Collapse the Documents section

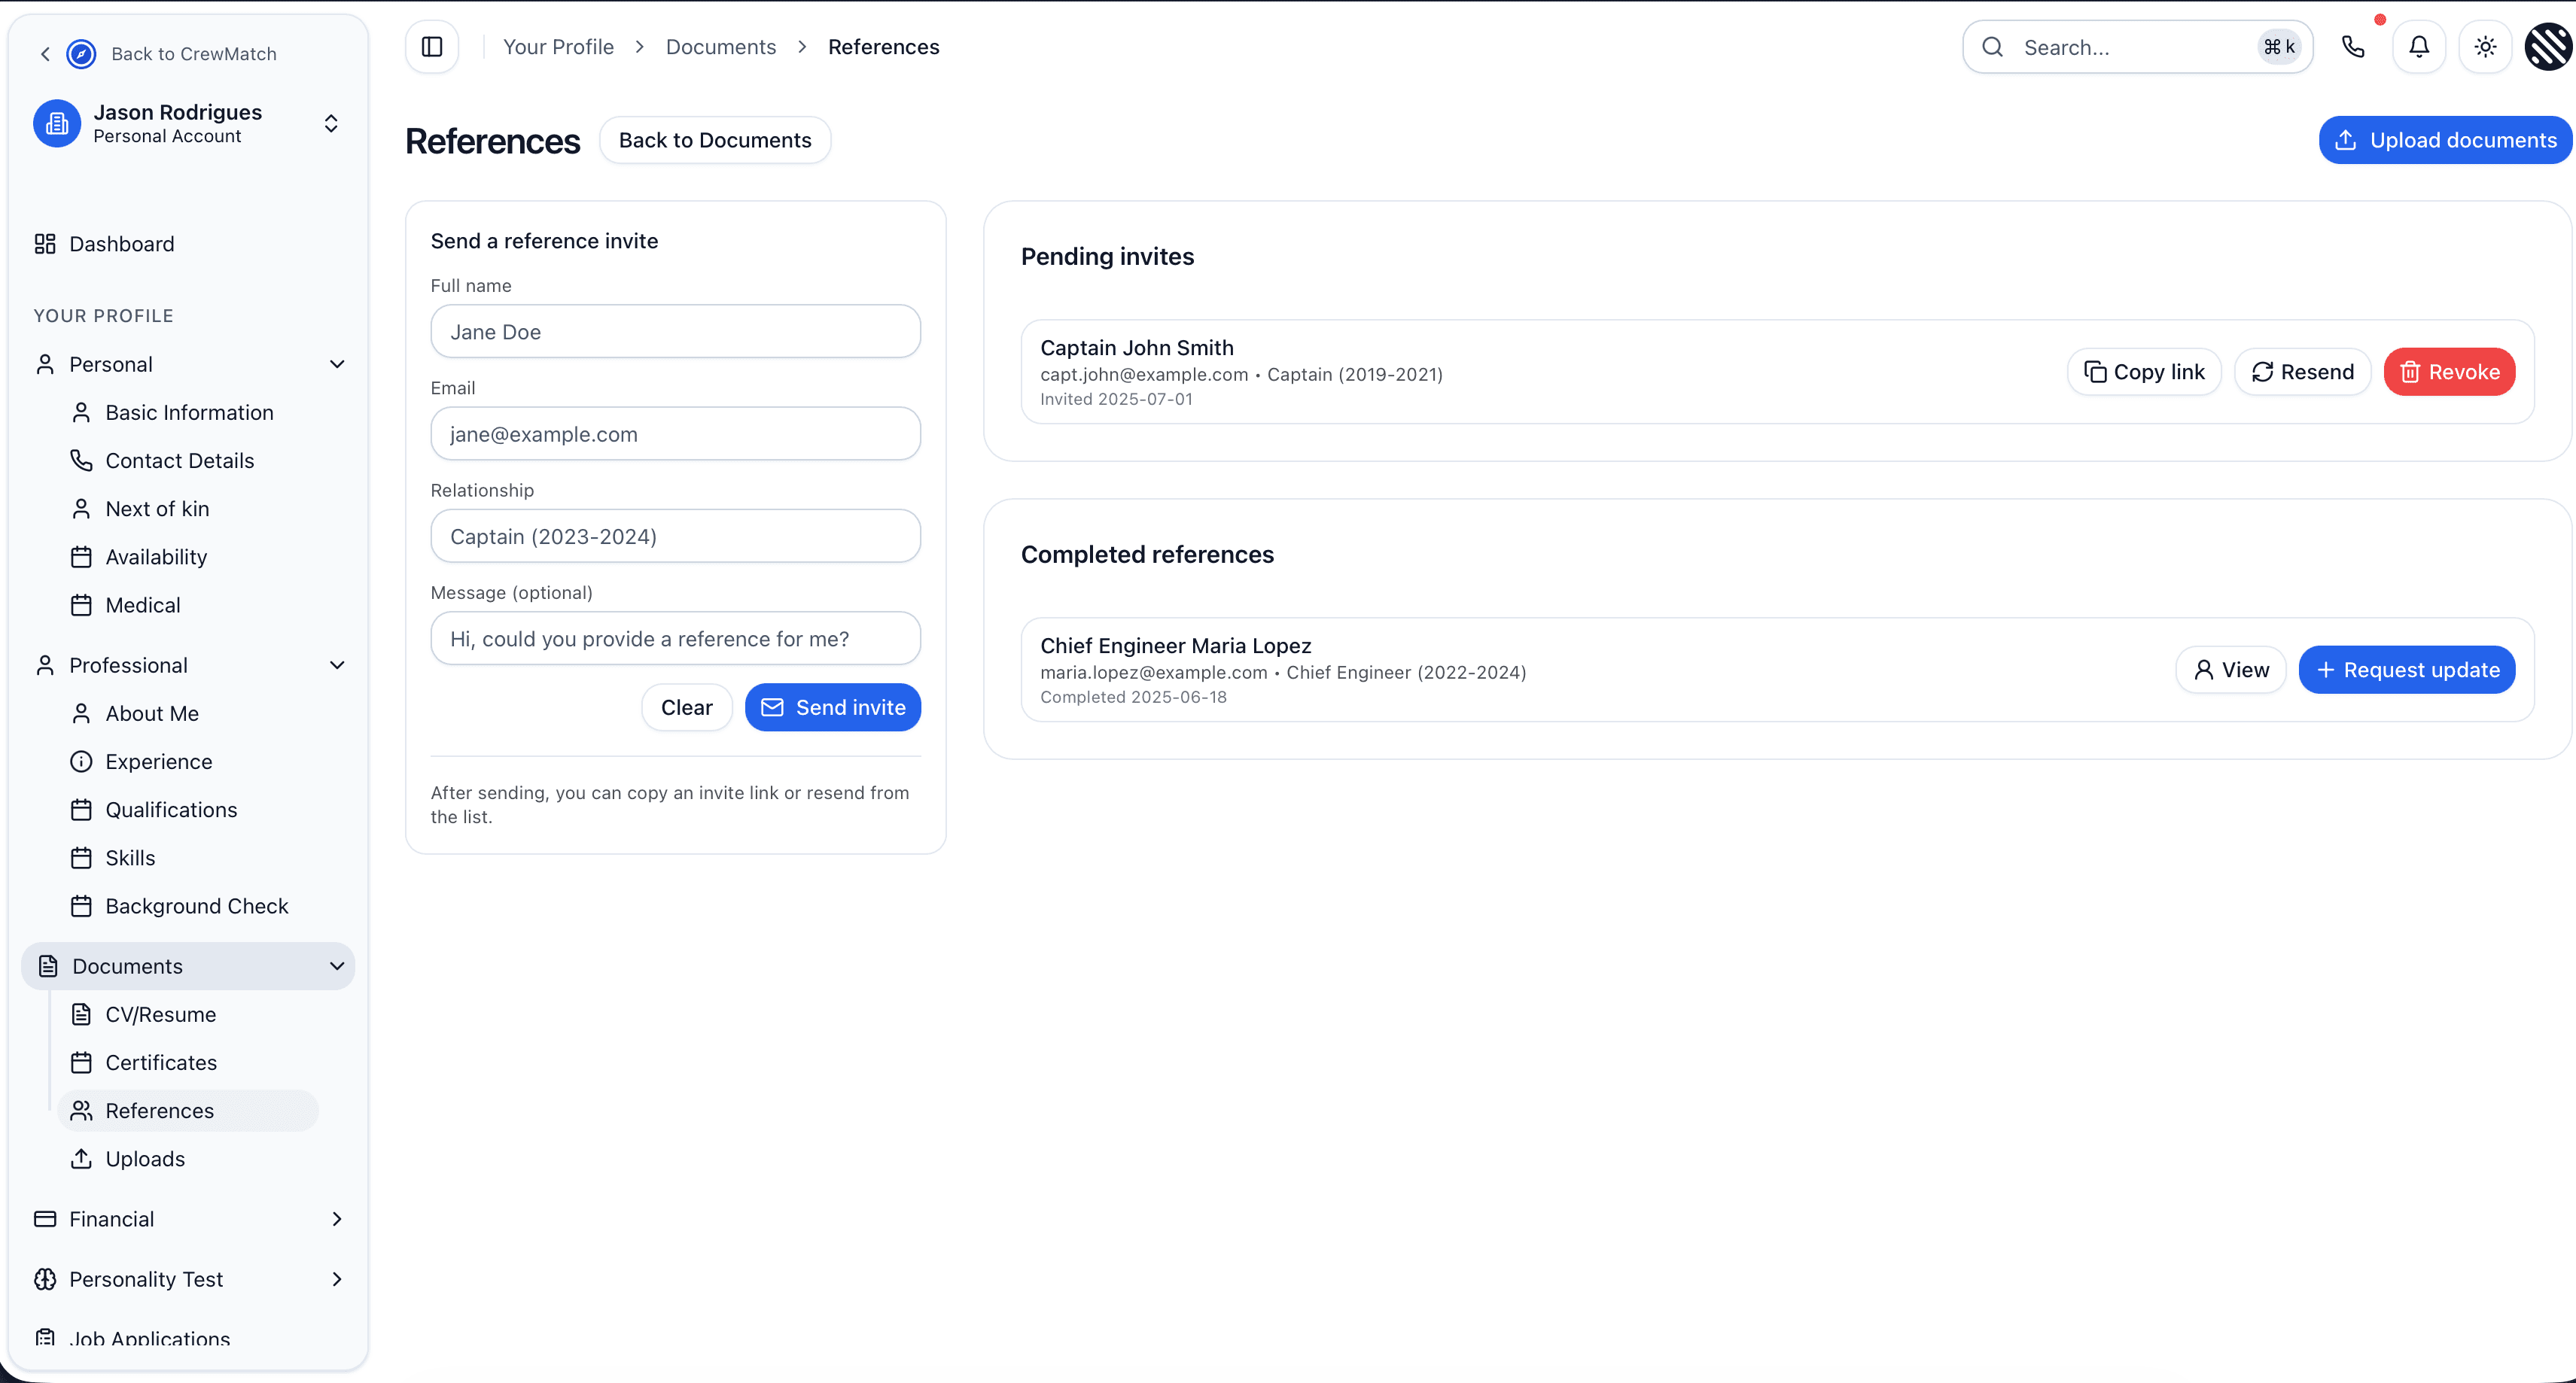337,966
